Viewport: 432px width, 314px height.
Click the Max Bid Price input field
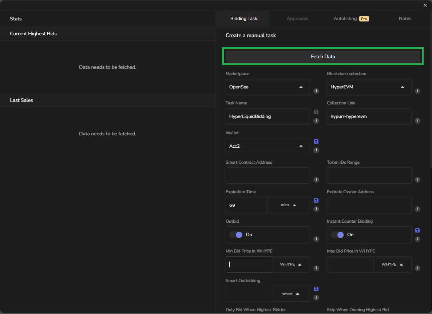pos(350,264)
